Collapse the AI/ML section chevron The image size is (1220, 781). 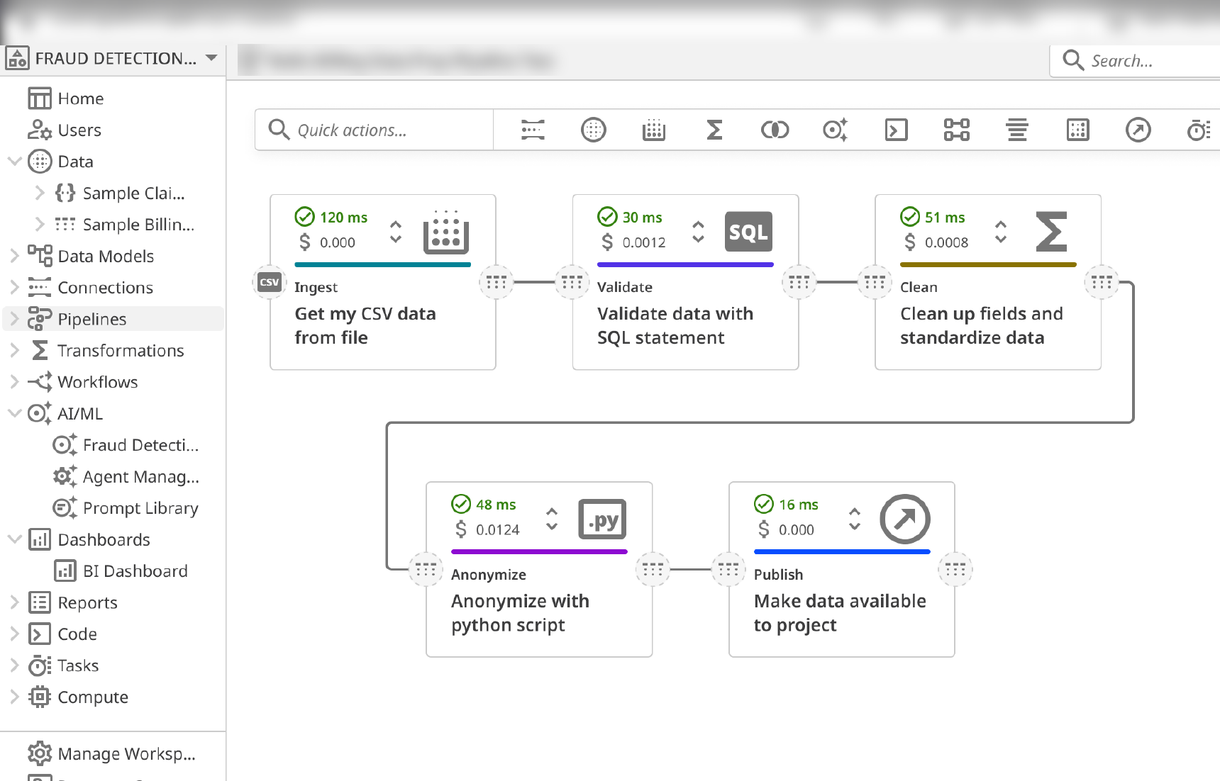coord(14,413)
